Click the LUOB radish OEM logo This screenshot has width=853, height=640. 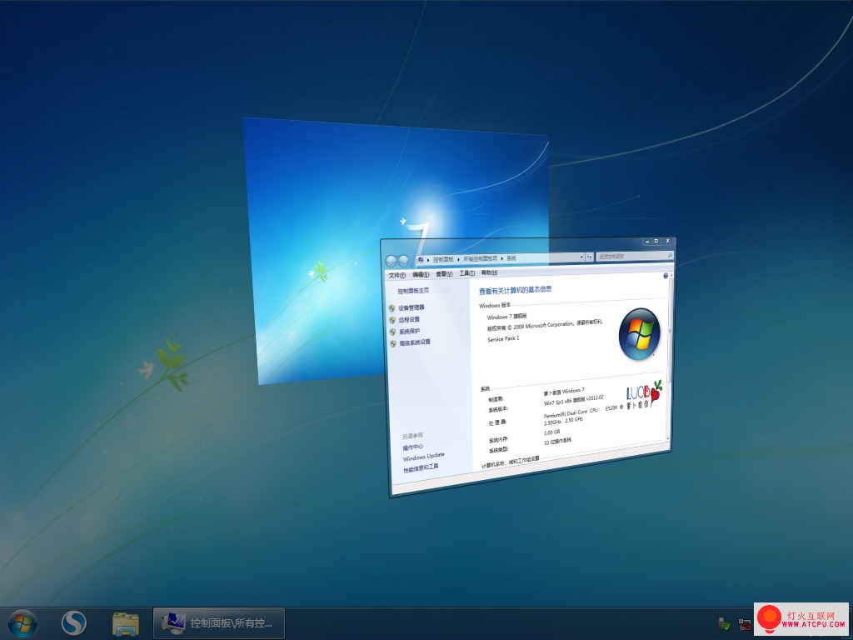tap(644, 394)
